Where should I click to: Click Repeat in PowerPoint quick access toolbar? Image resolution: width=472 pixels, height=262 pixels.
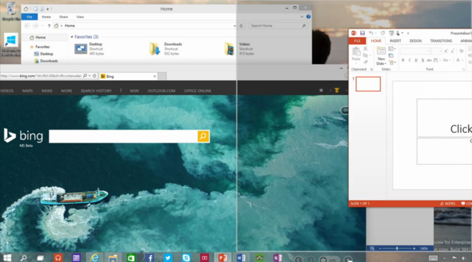click(x=382, y=33)
